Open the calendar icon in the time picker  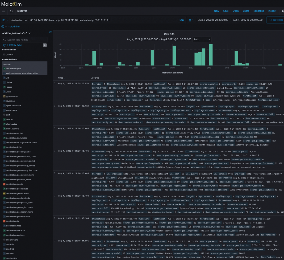190,20
